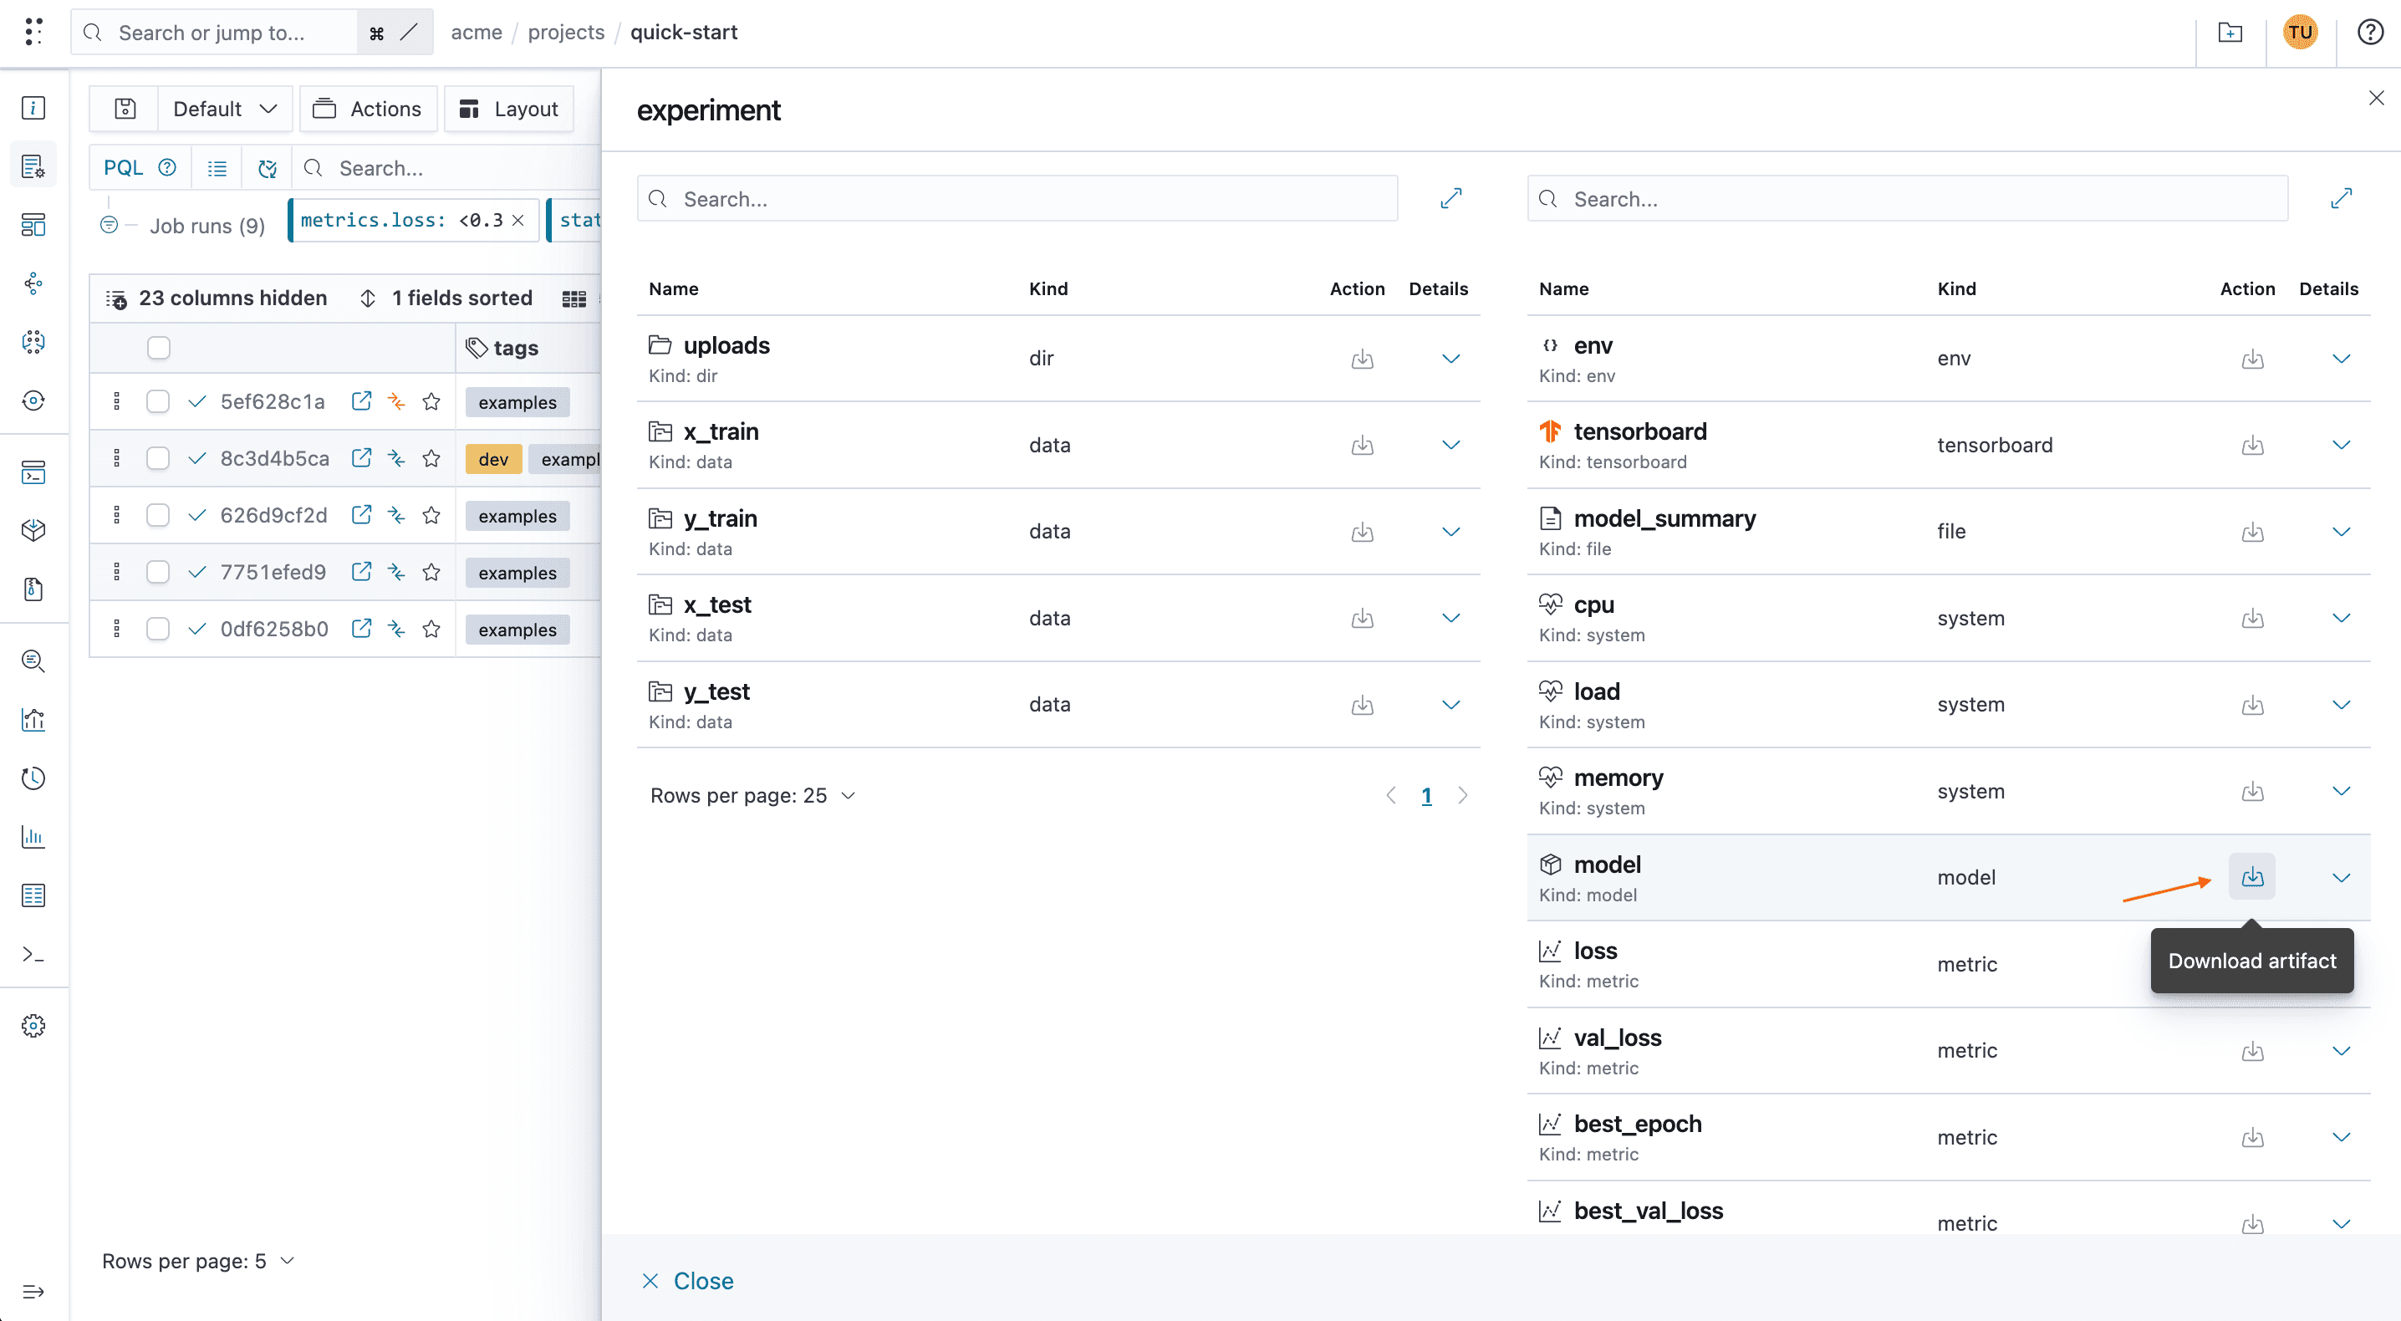Open the Default view dropdown
This screenshot has height=1321, width=2401.
click(x=224, y=108)
